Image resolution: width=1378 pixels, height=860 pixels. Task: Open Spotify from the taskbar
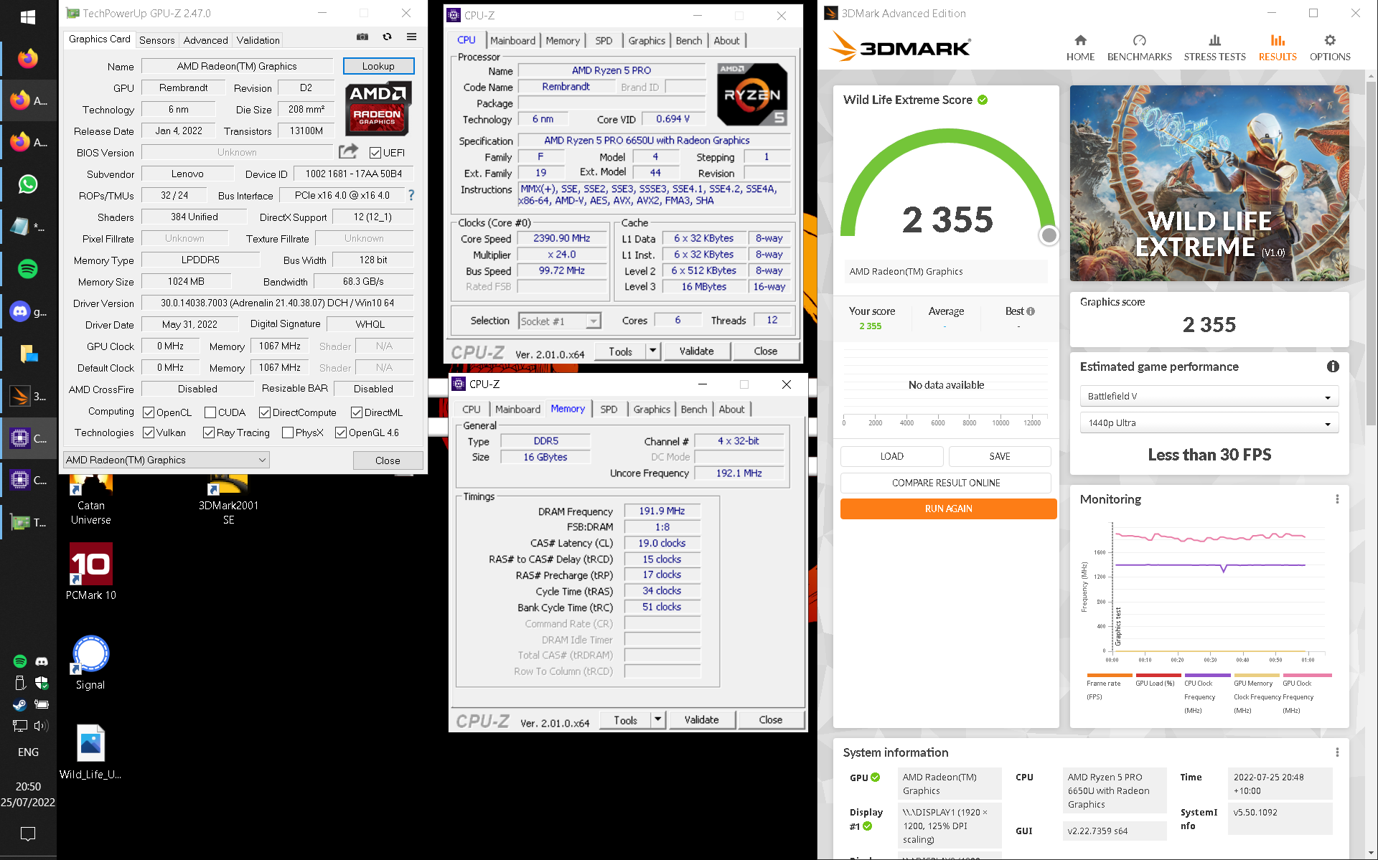[28, 269]
